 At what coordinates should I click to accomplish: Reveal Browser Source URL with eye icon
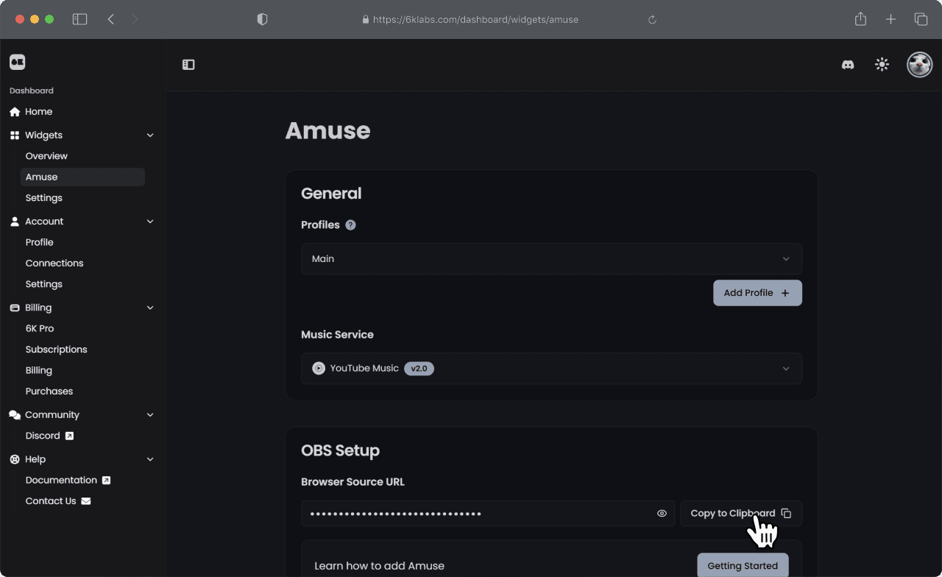coord(662,514)
